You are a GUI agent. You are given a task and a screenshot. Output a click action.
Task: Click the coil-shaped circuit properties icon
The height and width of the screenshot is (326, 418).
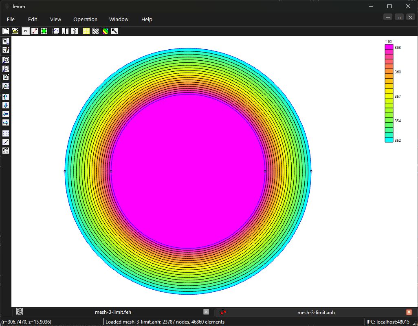coord(75,31)
